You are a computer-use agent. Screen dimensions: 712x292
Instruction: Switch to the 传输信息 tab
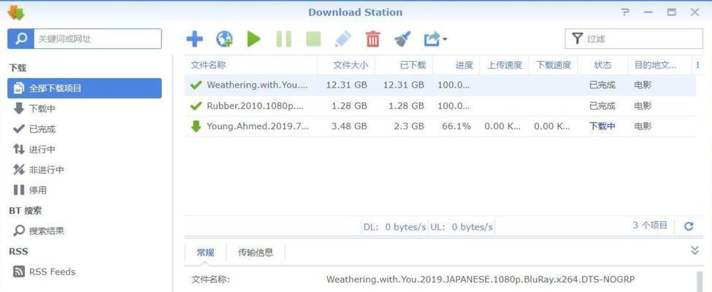tap(256, 253)
